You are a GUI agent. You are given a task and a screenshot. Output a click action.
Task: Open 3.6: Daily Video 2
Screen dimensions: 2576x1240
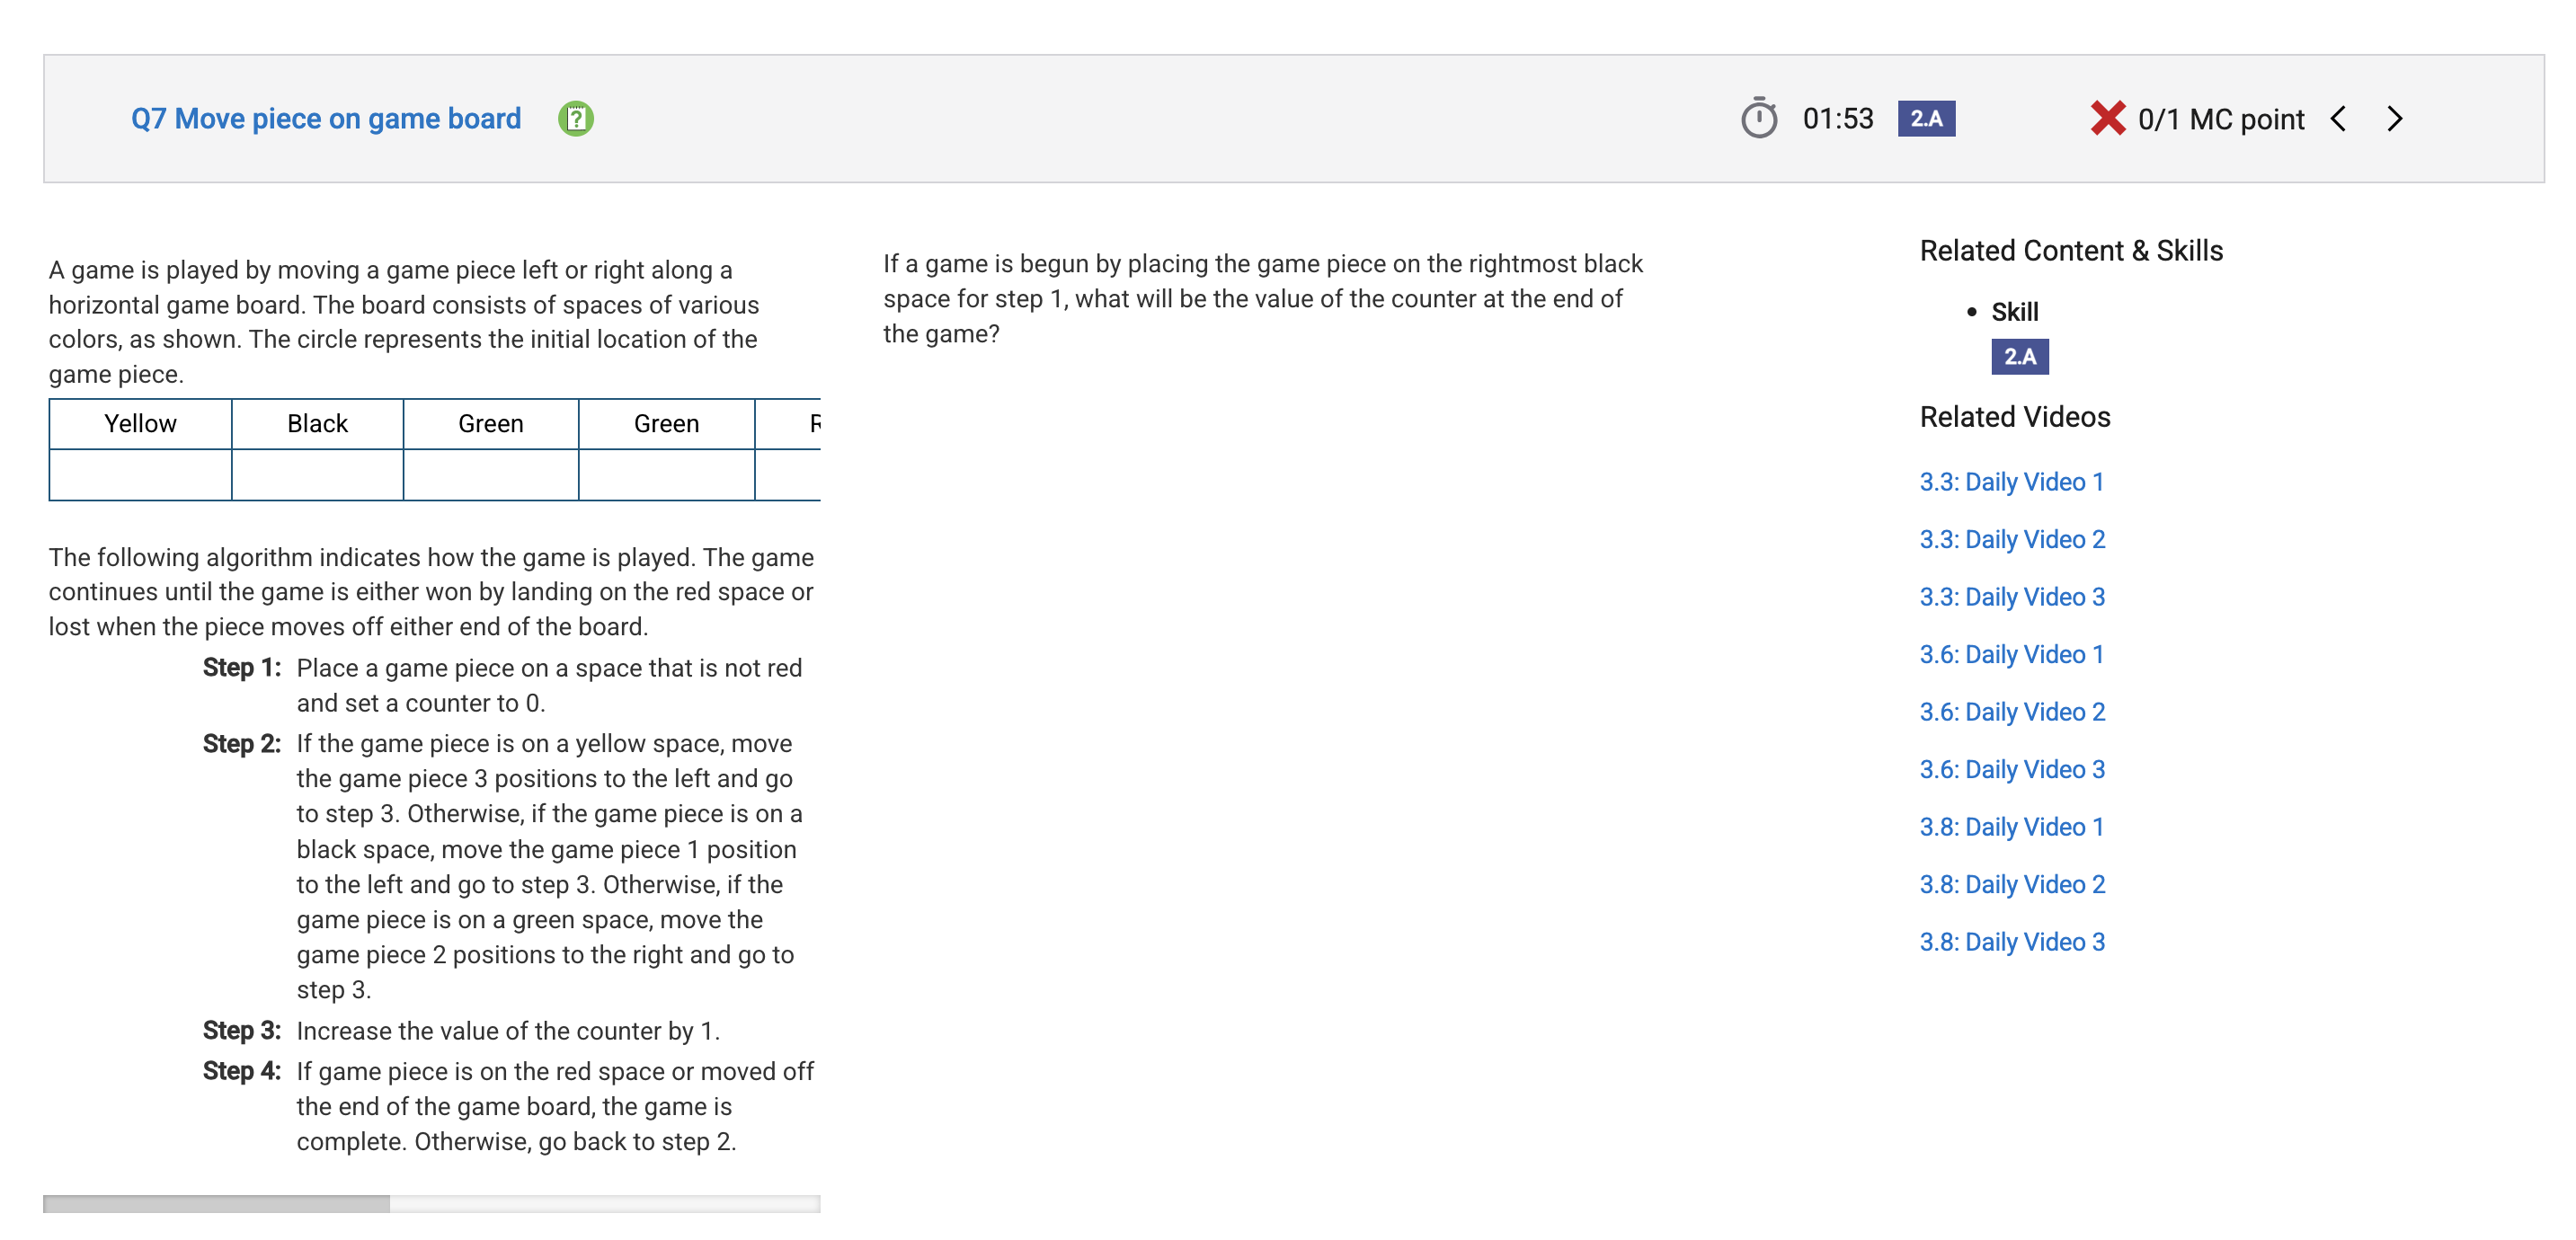coord(2012,712)
